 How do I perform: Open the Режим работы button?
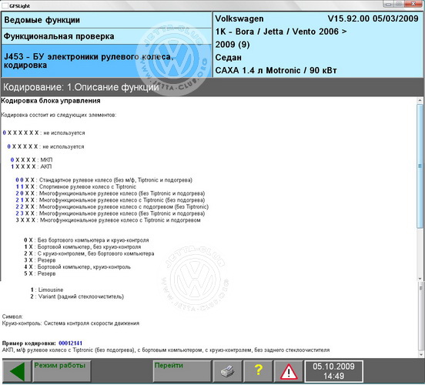pyautogui.click(x=62, y=371)
